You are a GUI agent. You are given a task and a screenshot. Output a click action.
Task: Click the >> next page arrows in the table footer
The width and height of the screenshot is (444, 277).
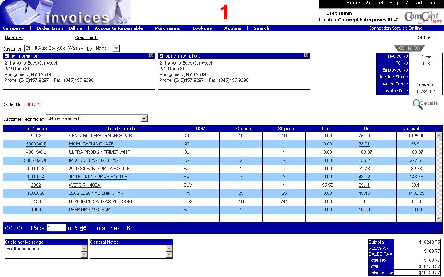(x=19, y=228)
